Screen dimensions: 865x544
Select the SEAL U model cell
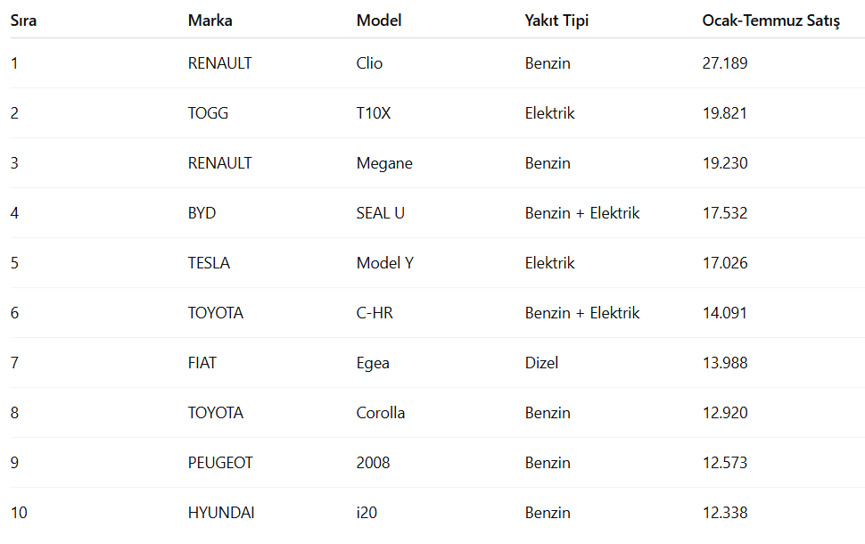pos(381,213)
